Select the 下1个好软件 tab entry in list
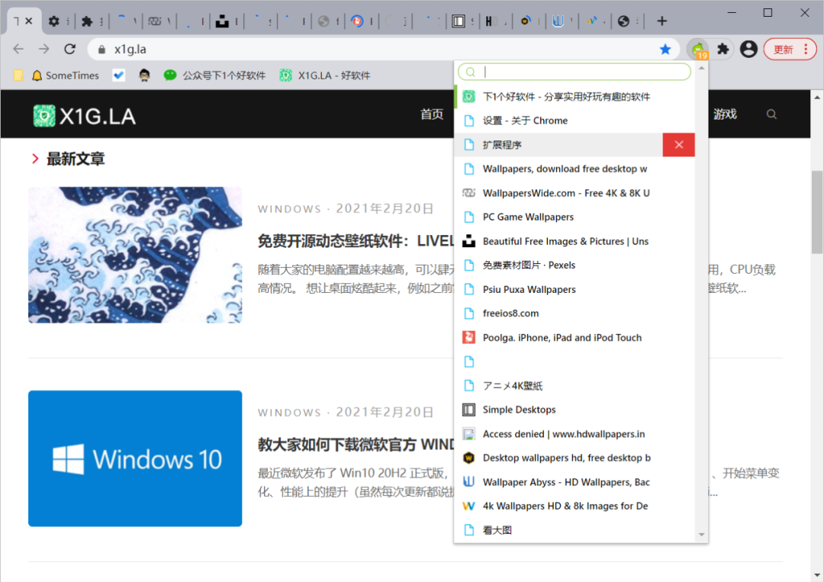The width and height of the screenshot is (824, 582). [x=575, y=97]
